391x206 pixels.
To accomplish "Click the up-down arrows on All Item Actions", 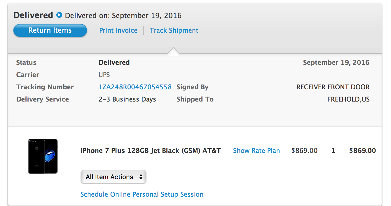I will (x=141, y=177).
